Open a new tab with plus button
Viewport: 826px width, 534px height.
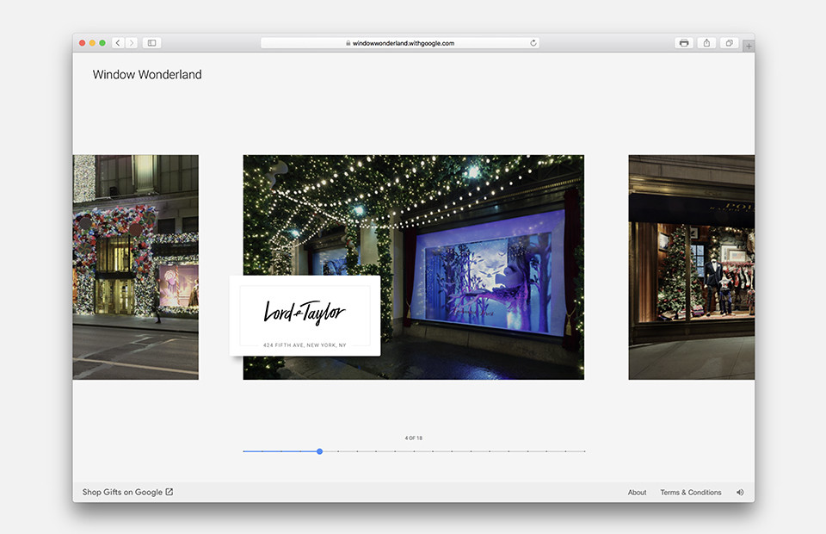[749, 47]
